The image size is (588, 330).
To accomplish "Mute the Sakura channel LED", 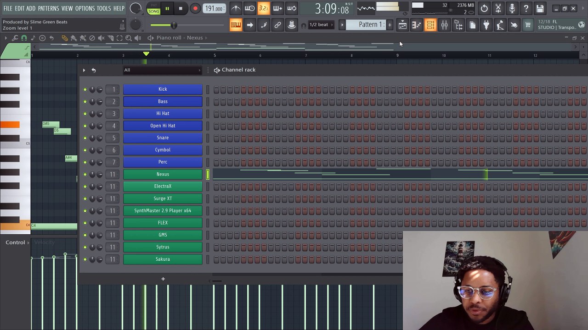I will click(x=85, y=259).
